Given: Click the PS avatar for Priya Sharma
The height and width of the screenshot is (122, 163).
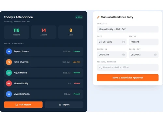Looking at the screenshot, I should coord(9,62).
